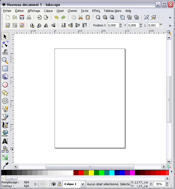Click the Y position input field
175x189 pixels.
133,25
